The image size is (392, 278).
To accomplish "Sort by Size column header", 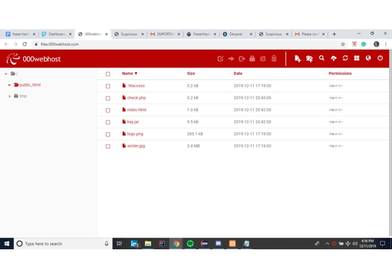I will [191, 73].
